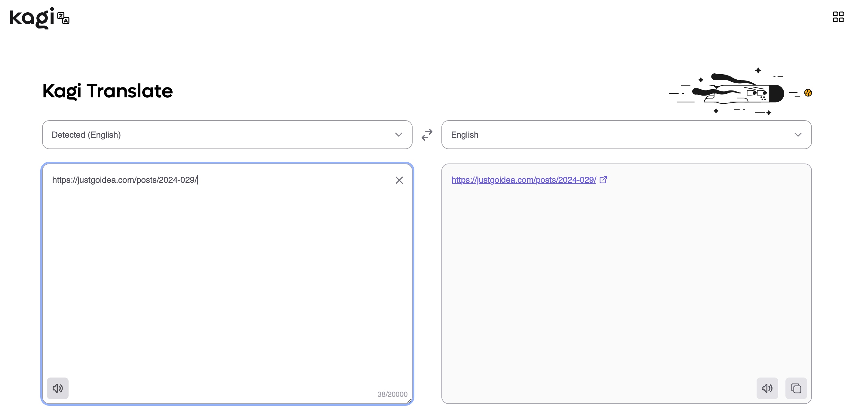Click the resize handle of source textarea
Screen dimensions: 851x416
pos(409,400)
